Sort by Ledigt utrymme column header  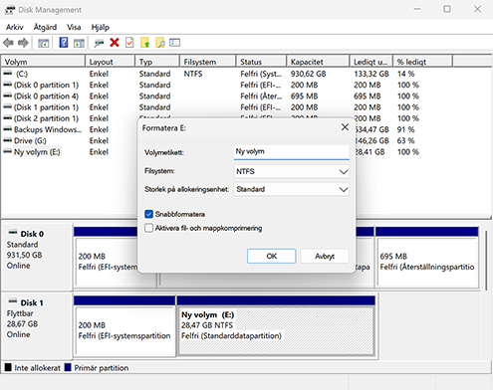point(371,62)
